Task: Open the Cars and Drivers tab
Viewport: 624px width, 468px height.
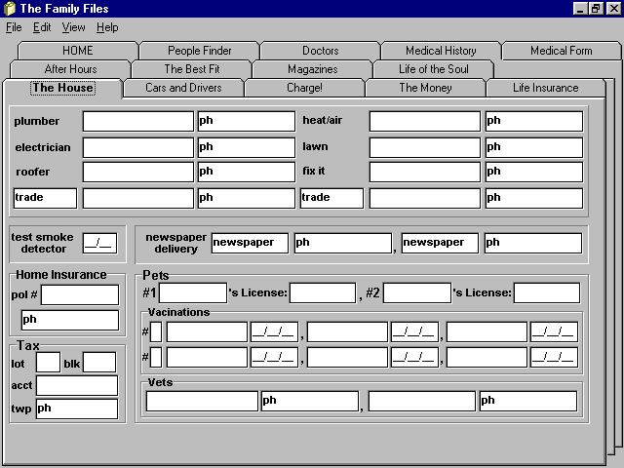Action: point(183,88)
